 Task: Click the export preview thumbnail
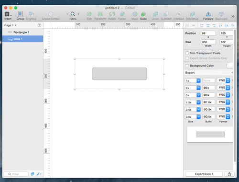(210, 135)
